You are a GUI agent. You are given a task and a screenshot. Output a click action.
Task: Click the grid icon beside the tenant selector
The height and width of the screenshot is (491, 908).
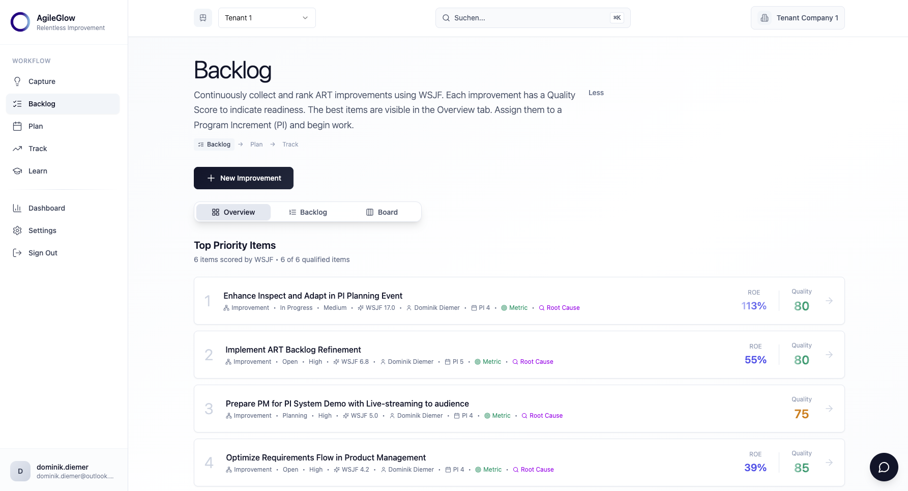pyautogui.click(x=203, y=17)
